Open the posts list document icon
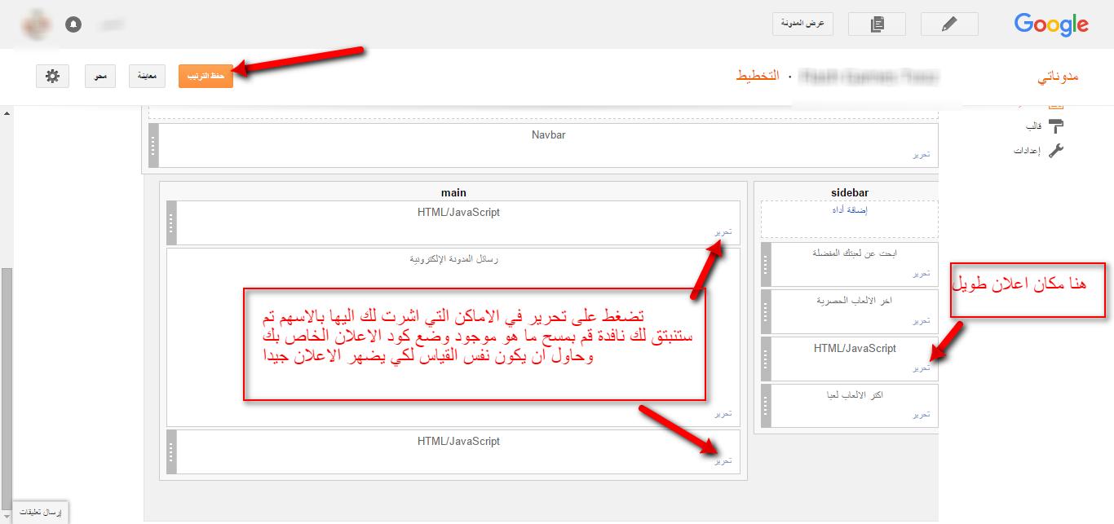Viewport: 1114px width, 524px height. [x=877, y=24]
